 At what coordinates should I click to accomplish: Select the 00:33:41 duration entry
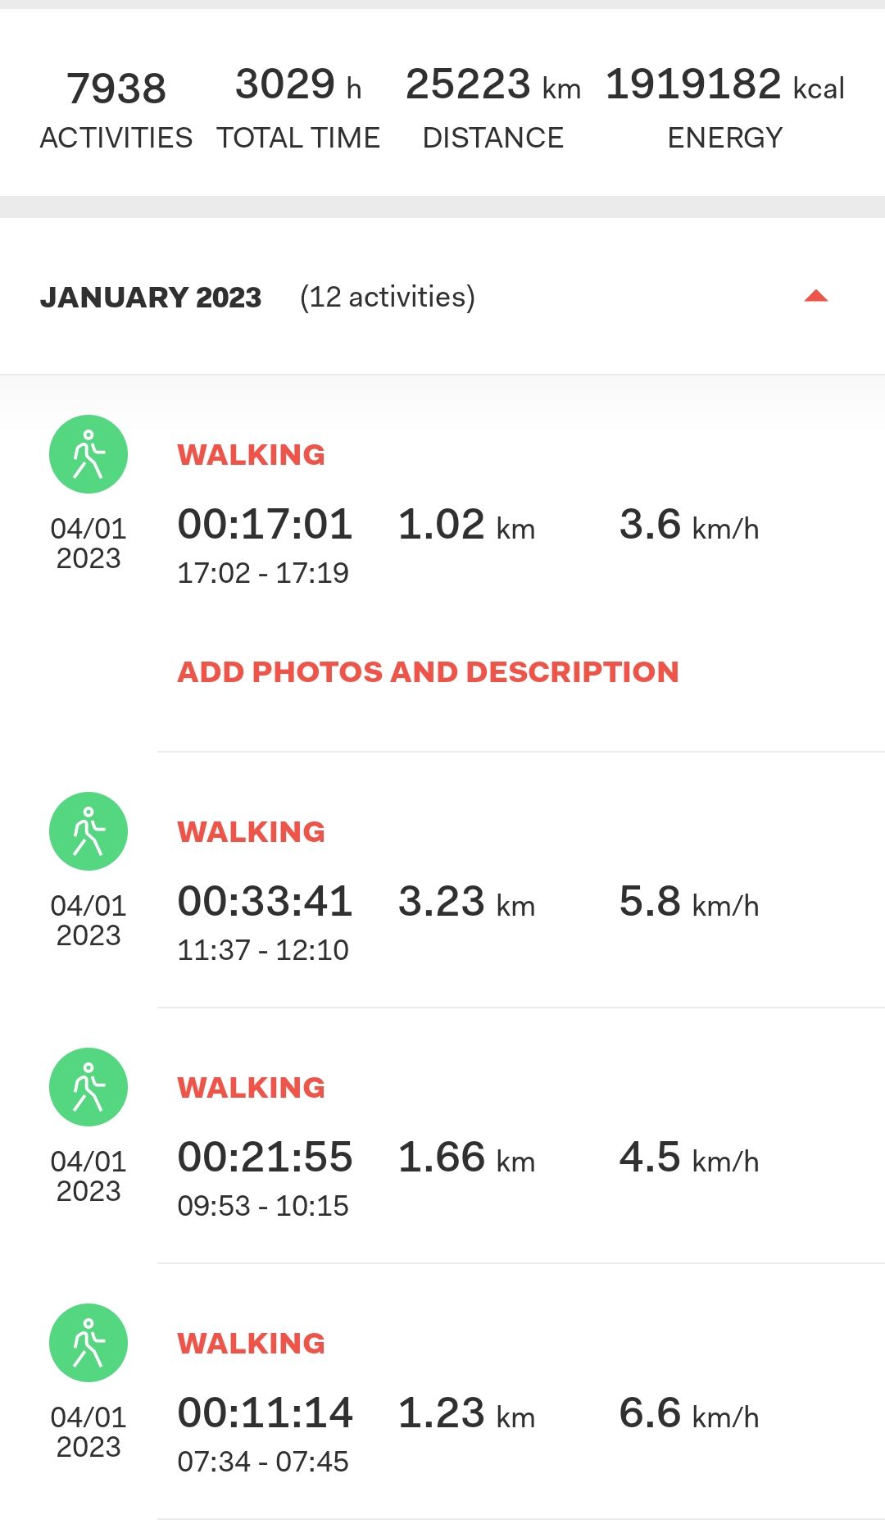(265, 901)
